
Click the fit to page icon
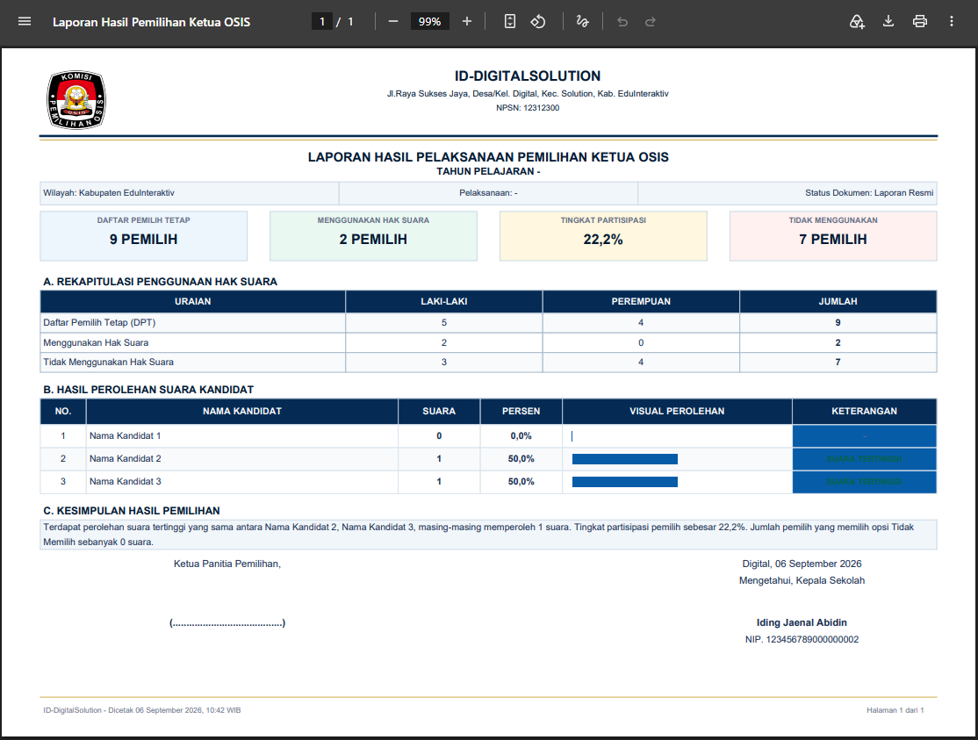pyautogui.click(x=509, y=22)
